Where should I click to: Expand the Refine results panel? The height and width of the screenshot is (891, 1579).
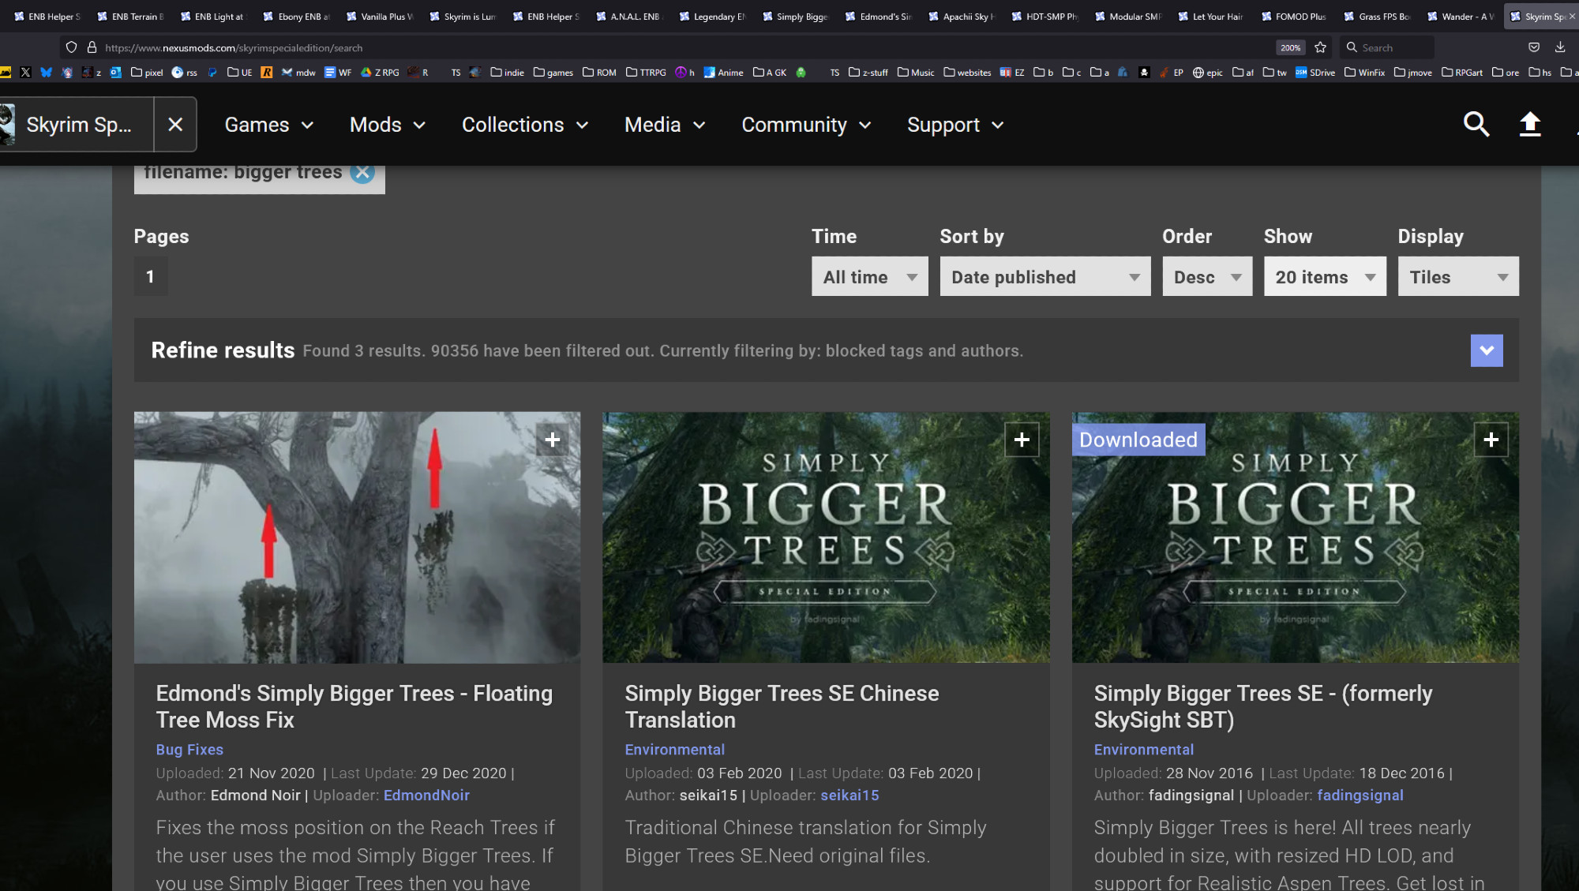coord(1487,350)
